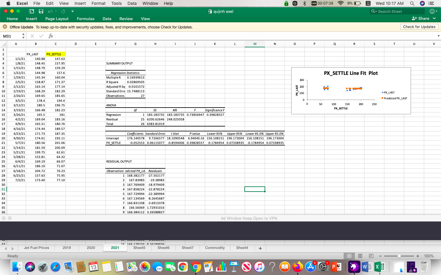Viewport: 441px width, 275px height.
Task: Click the Save disk icon
Action: (41, 11)
